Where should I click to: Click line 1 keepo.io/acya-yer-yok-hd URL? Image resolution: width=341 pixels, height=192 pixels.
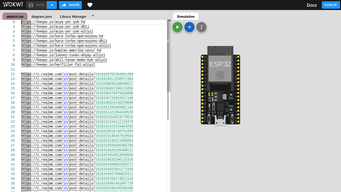(53, 22)
